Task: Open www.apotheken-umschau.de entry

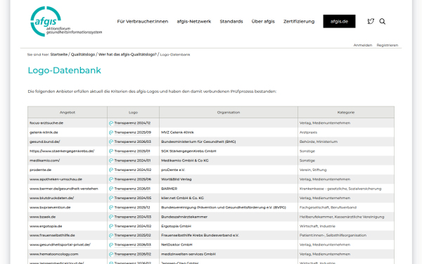Action: 56,180
